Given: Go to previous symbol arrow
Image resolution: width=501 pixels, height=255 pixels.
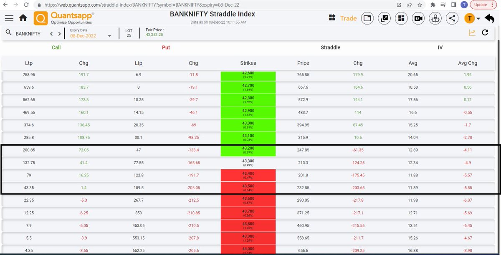Looking at the screenshot, I should pos(51,34).
